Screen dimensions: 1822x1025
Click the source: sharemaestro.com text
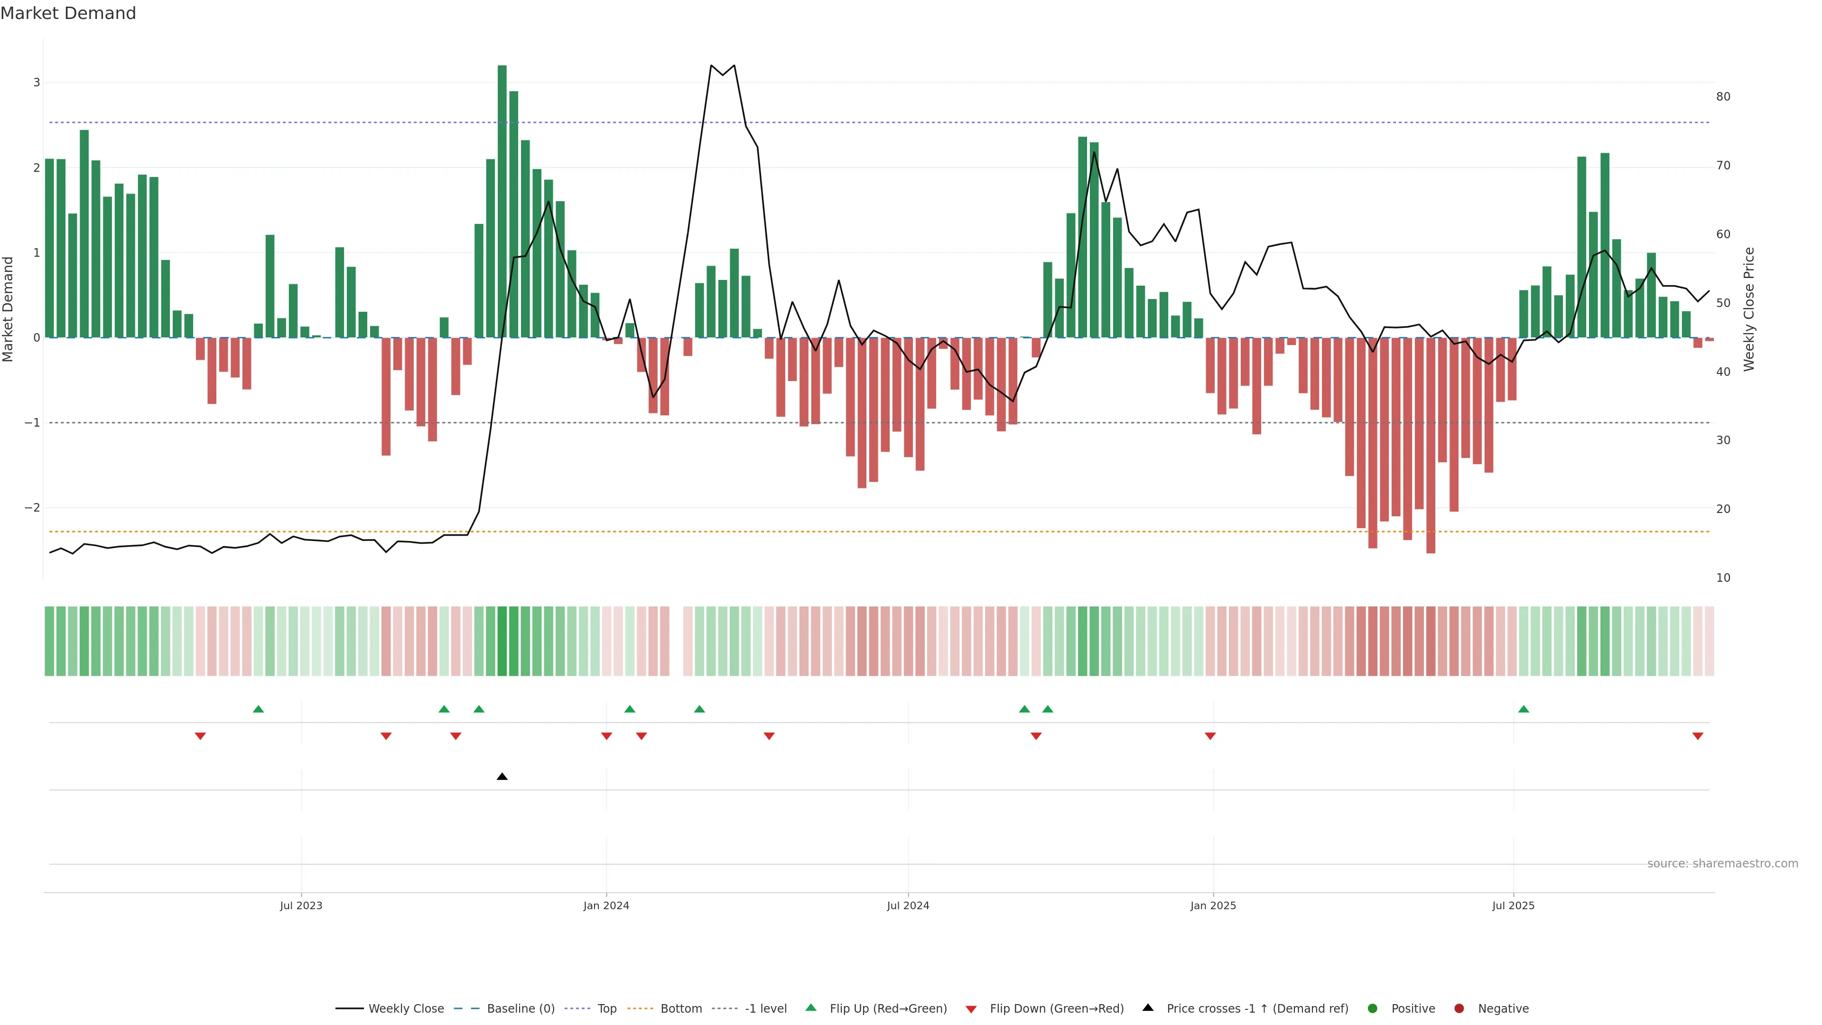pyautogui.click(x=1722, y=863)
